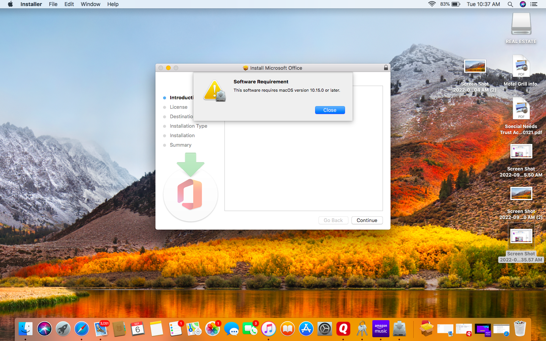Open the Window menu
The image size is (546, 341).
pos(90,4)
